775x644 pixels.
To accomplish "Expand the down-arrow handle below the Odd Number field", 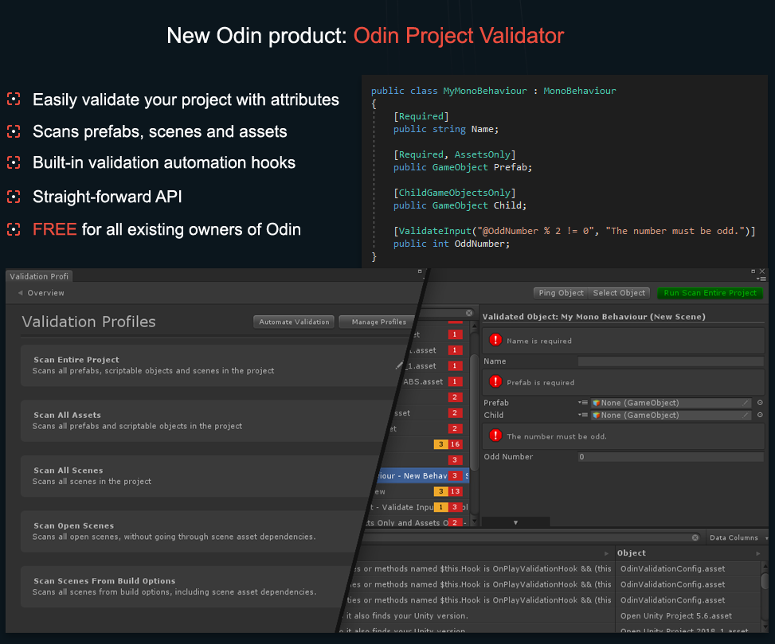I will pyautogui.click(x=515, y=522).
